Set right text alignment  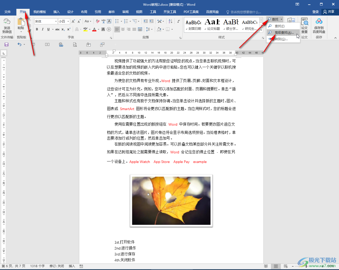[x=129, y=29]
